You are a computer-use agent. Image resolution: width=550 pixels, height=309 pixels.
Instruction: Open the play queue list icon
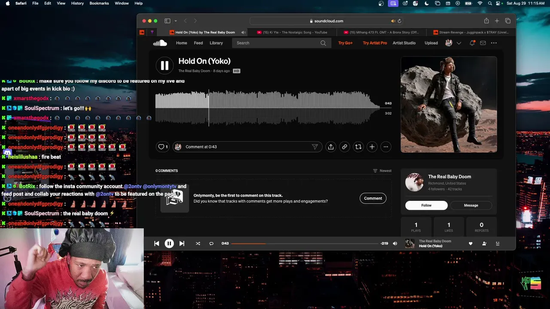[x=498, y=244]
